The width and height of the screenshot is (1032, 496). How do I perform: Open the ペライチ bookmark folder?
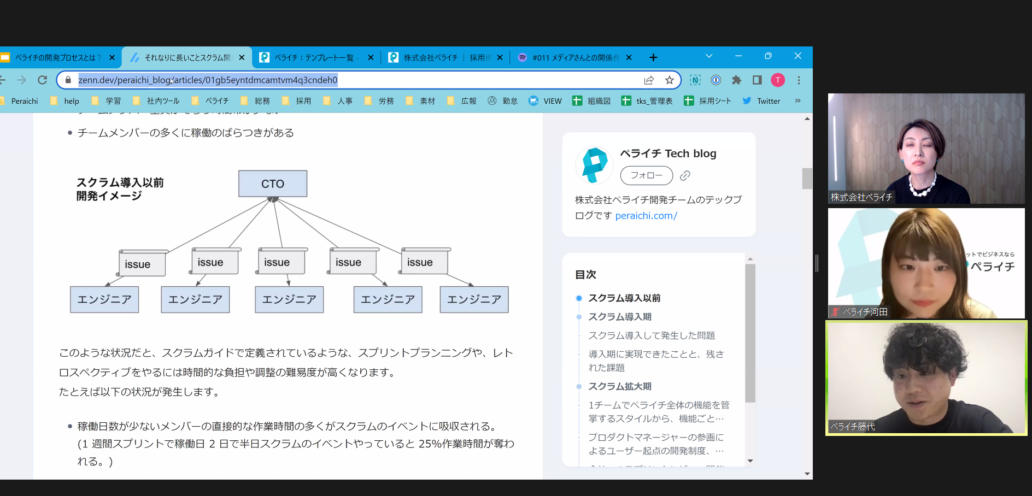[x=210, y=101]
